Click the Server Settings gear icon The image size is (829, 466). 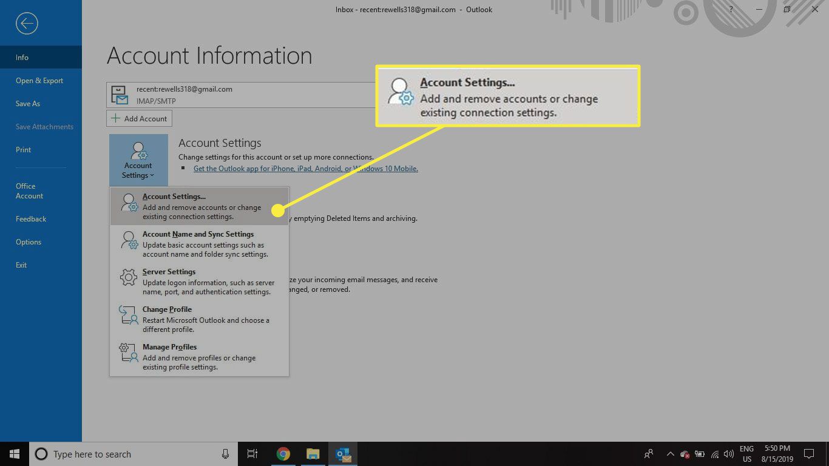click(x=129, y=278)
